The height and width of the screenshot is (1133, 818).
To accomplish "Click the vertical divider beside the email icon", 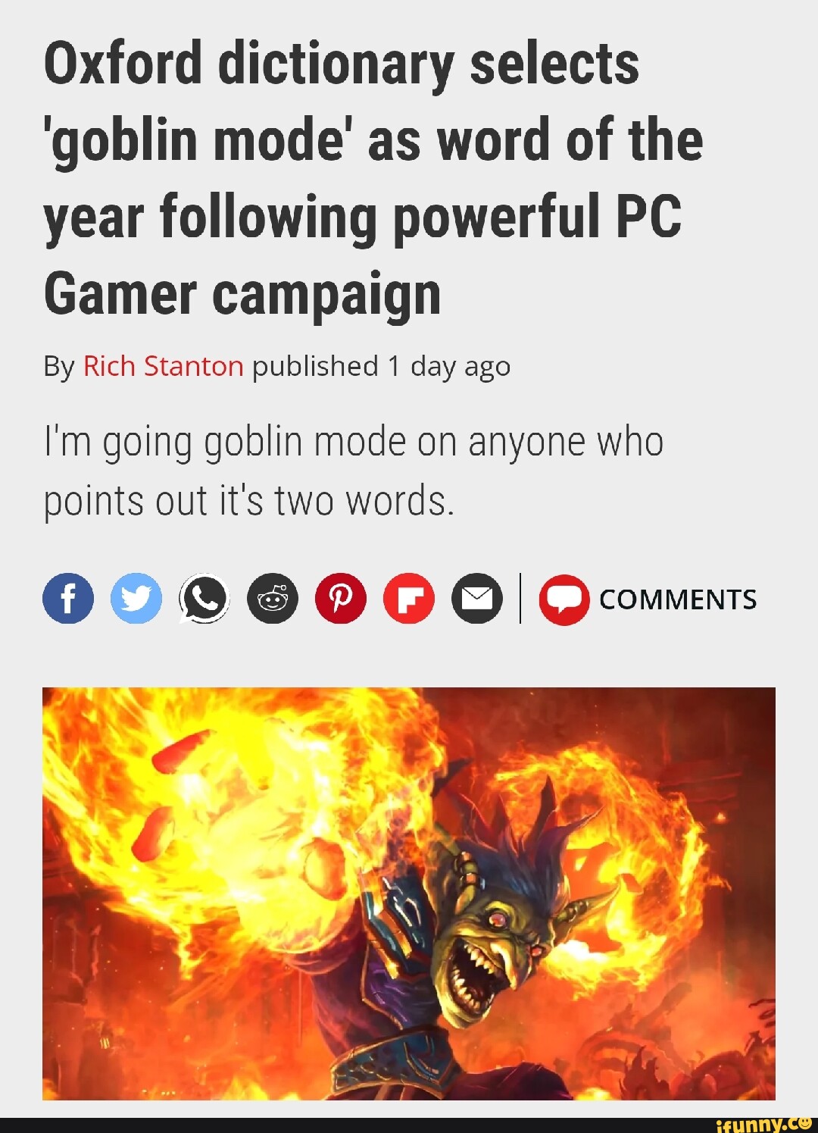I will tap(521, 599).
